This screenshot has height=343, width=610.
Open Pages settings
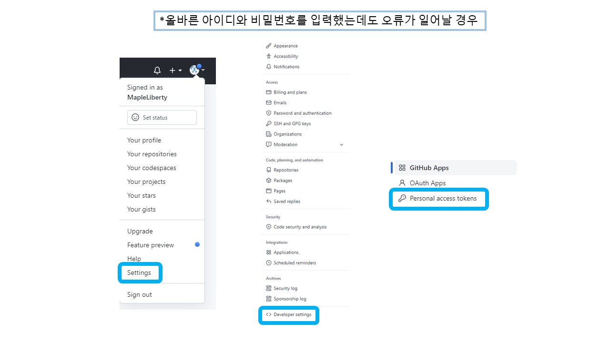pyautogui.click(x=280, y=191)
